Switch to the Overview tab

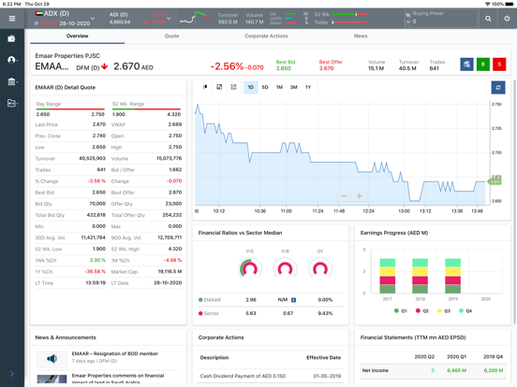point(77,36)
